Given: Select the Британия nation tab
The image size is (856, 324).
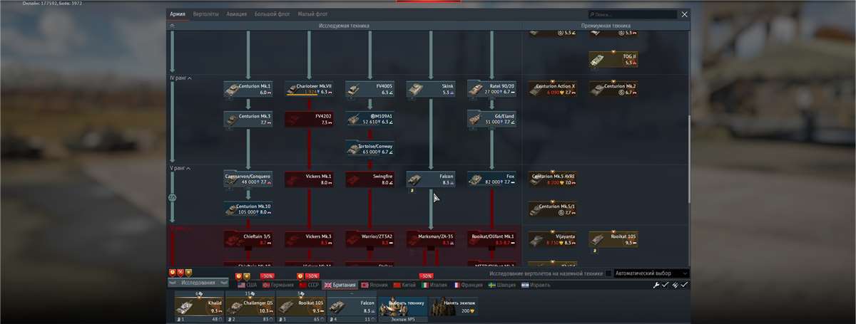Looking at the screenshot, I should [x=340, y=285].
